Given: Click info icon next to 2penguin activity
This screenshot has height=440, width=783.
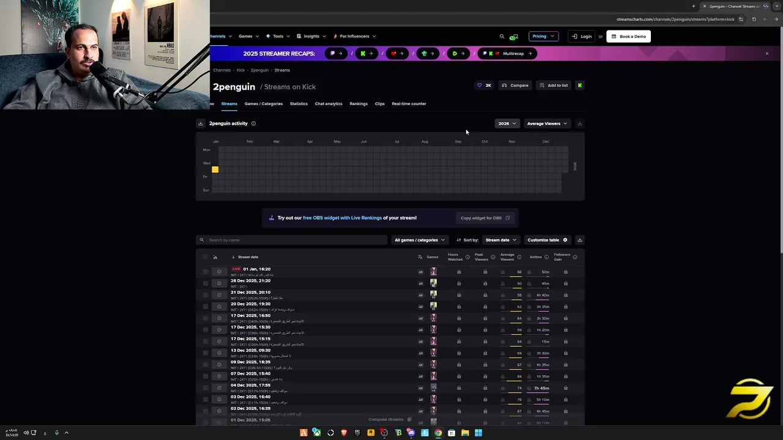Looking at the screenshot, I should point(253,123).
